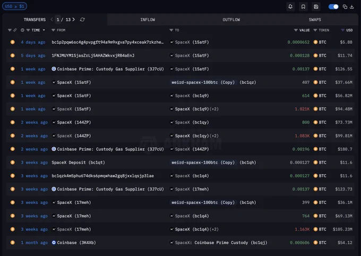Image resolution: width=361 pixels, height=256 pixels.
Task: Click SpaceX (144ZP) recipient in the $180.7 row
Action: click(190, 149)
